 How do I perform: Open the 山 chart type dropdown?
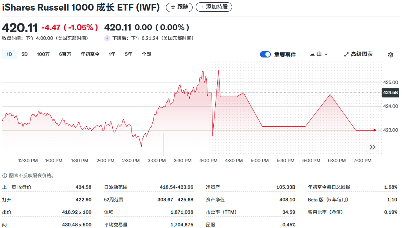(x=319, y=54)
